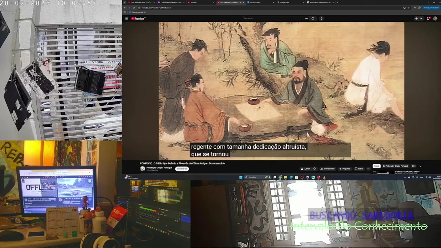
Task: Open the YouTube guide hamburger menu
Action: tap(126, 19)
